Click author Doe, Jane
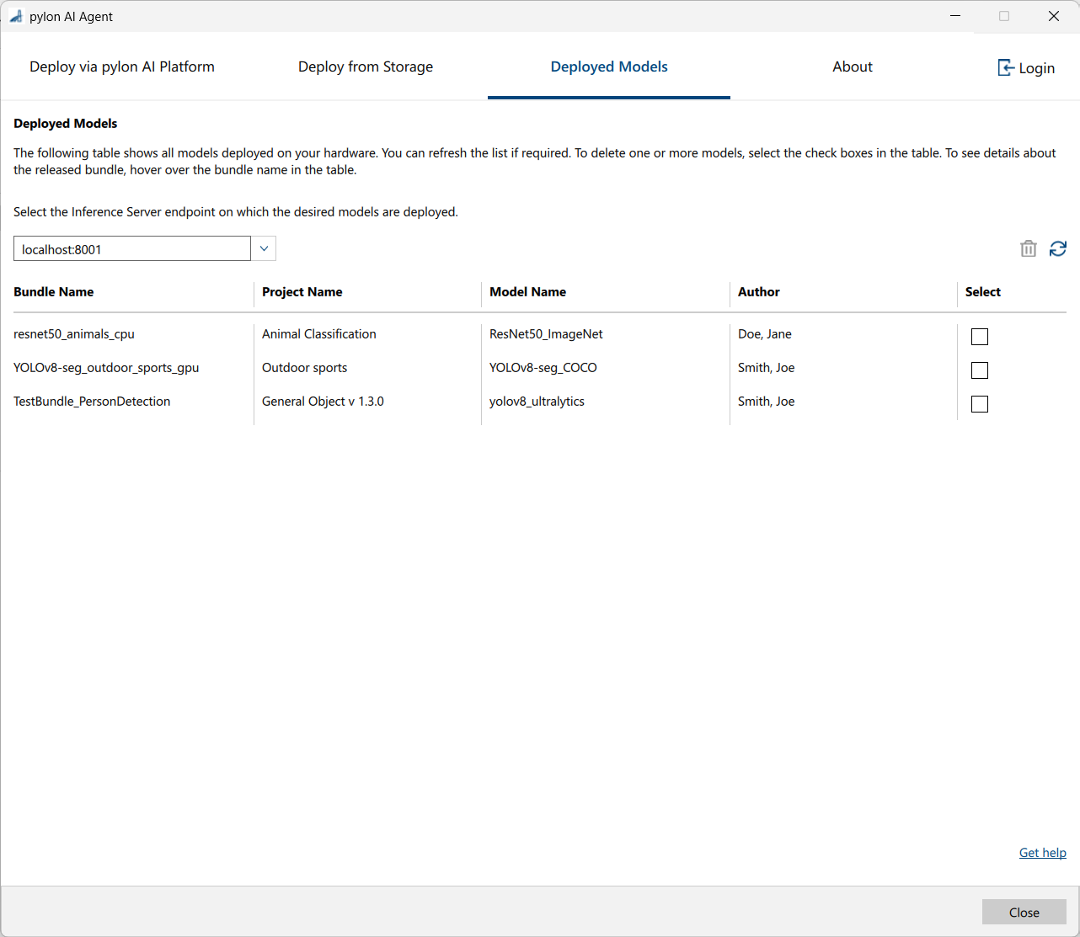Viewport: 1080px width, 937px height. click(765, 334)
